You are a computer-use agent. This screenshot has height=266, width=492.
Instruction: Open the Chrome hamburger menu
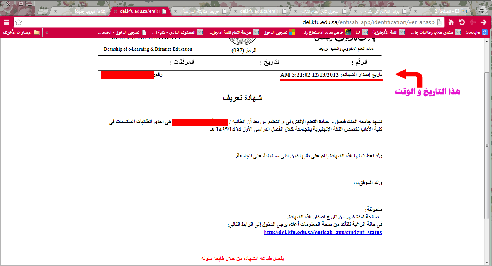coord(6,22)
